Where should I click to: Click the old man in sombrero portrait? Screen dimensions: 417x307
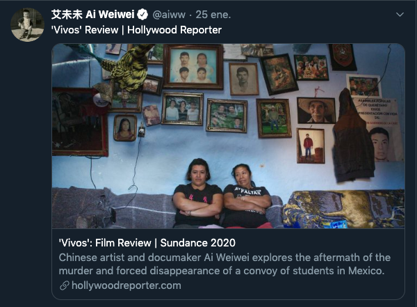point(316,110)
